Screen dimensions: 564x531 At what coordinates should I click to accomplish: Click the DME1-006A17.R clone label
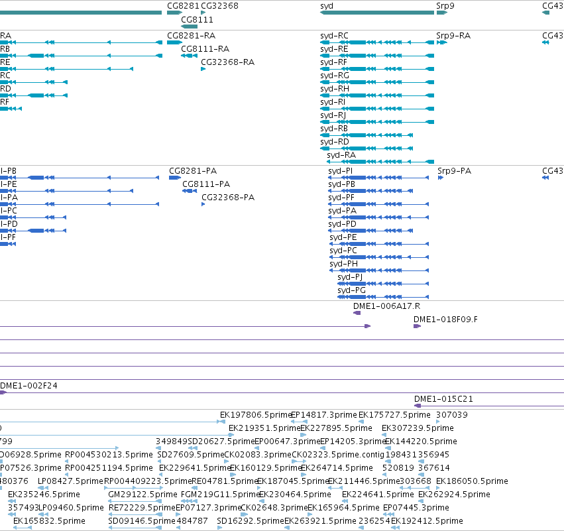tap(386, 306)
